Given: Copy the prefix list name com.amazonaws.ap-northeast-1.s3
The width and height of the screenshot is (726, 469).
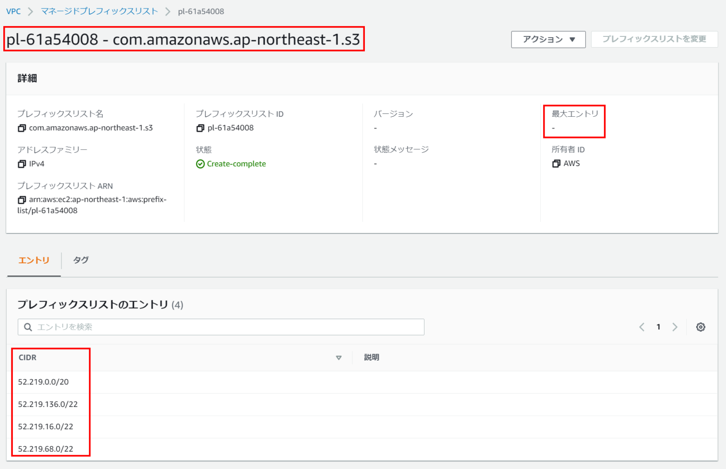Looking at the screenshot, I should point(22,128).
